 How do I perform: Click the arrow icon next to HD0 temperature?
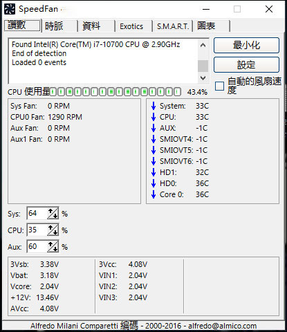[154, 183]
